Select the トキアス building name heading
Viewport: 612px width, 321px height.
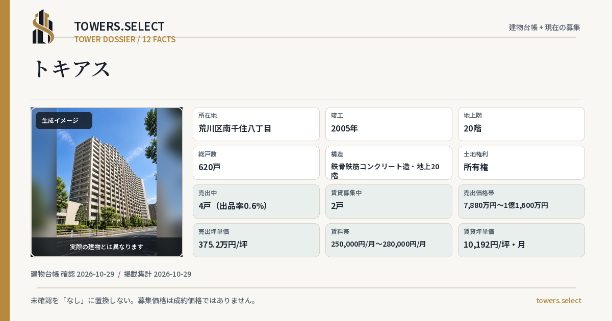(71, 68)
